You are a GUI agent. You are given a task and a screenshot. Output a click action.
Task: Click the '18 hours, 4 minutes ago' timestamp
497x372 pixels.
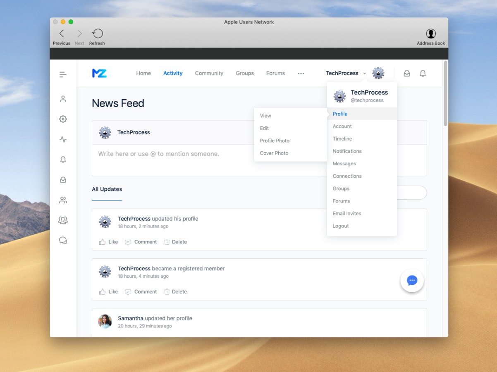click(143, 276)
